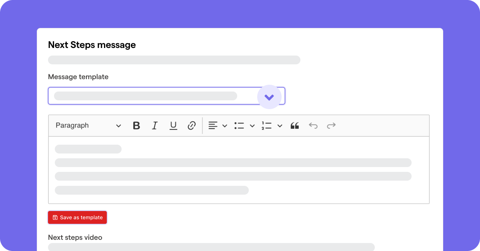Click the Next steps video field

click(x=211, y=247)
